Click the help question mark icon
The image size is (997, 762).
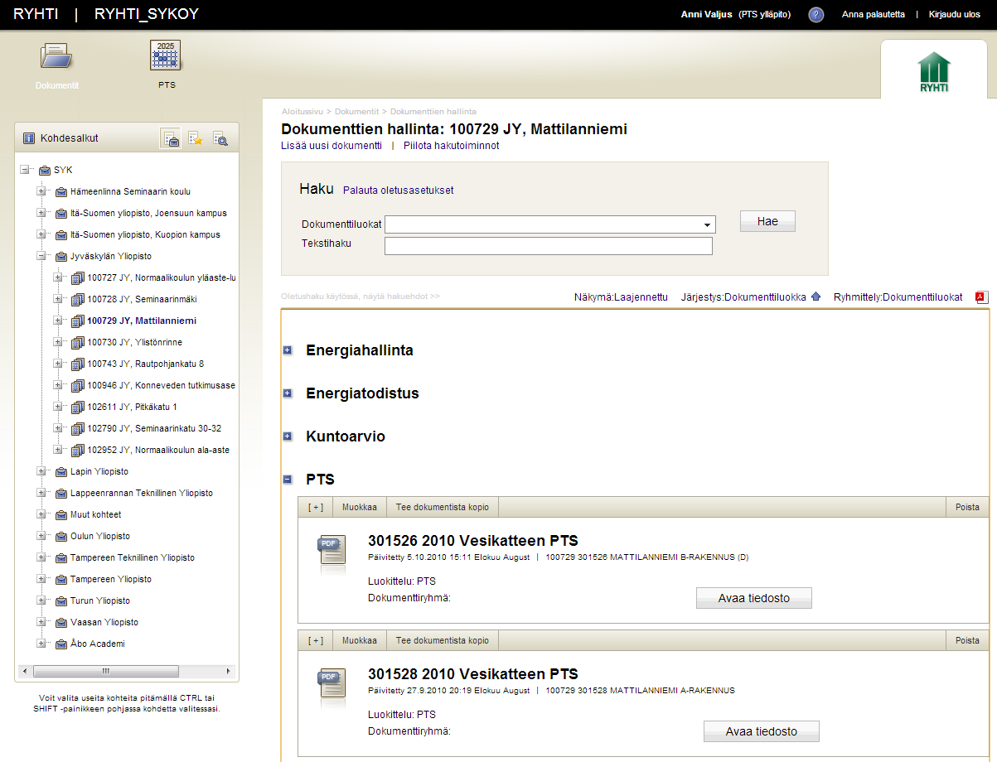[x=816, y=15]
